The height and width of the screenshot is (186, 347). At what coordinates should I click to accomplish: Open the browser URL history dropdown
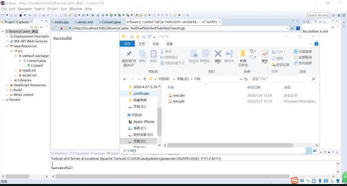pos(287,28)
